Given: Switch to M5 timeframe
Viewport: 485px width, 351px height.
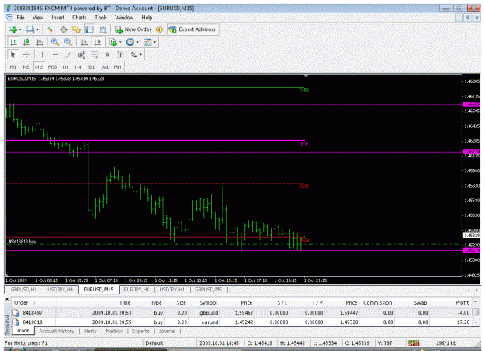Looking at the screenshot, I should pyautogui.click(x=26, y=67).
